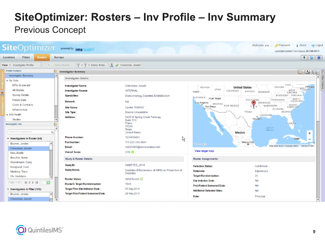
Task: Click the green Overall Score indicator icon
Action: click(133, 152)
